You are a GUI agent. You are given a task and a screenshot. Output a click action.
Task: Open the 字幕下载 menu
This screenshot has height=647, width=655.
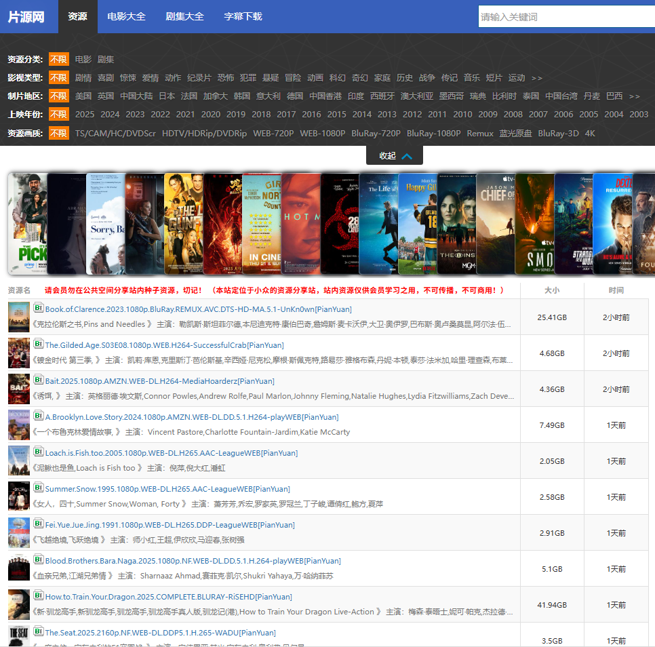pyautogui.click(x=243, y=16)
